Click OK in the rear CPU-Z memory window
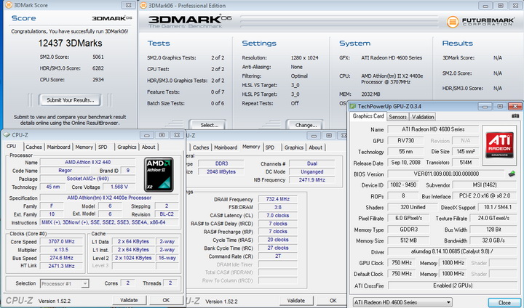The width and height of the screenshot is (524, 308). tap(333, 300)
